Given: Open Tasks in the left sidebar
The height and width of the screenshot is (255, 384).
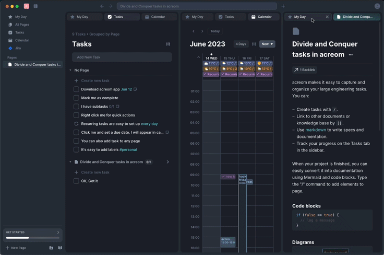Looking at the screenshot, I should [20, 32].
